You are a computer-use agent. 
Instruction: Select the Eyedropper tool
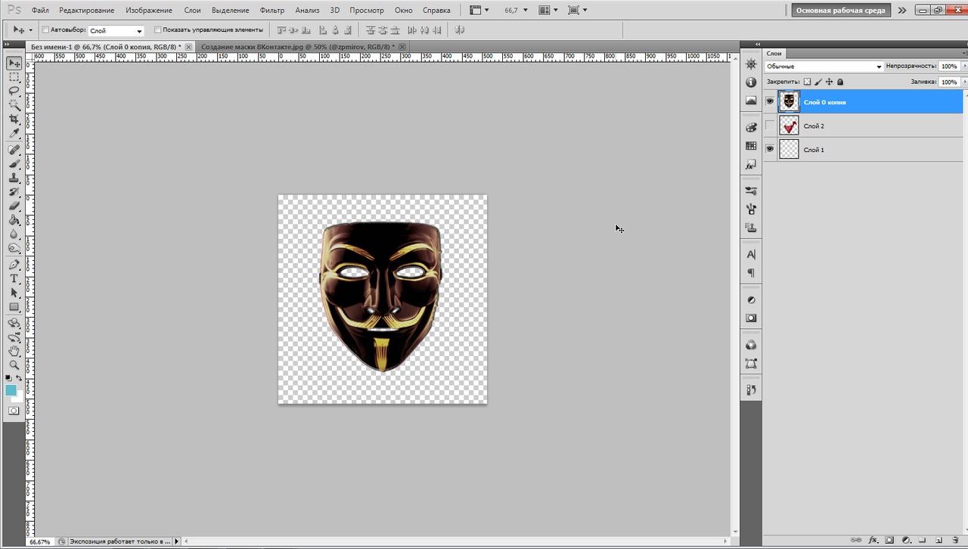point(14,134)
